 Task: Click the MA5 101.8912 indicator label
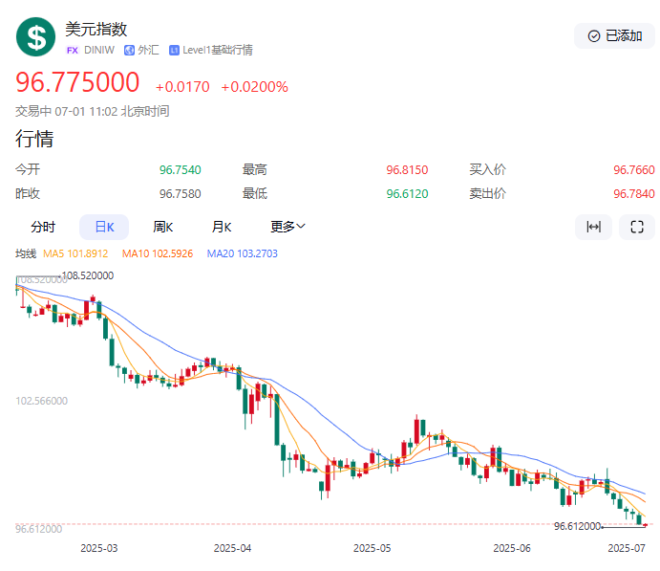[75, 253]
